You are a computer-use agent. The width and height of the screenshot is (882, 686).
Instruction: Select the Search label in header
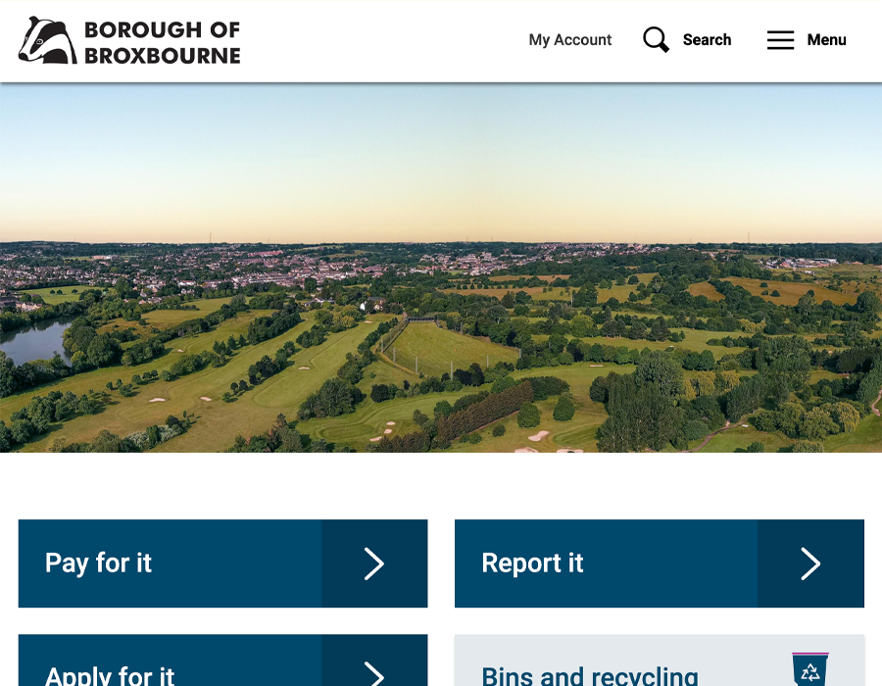707,40
